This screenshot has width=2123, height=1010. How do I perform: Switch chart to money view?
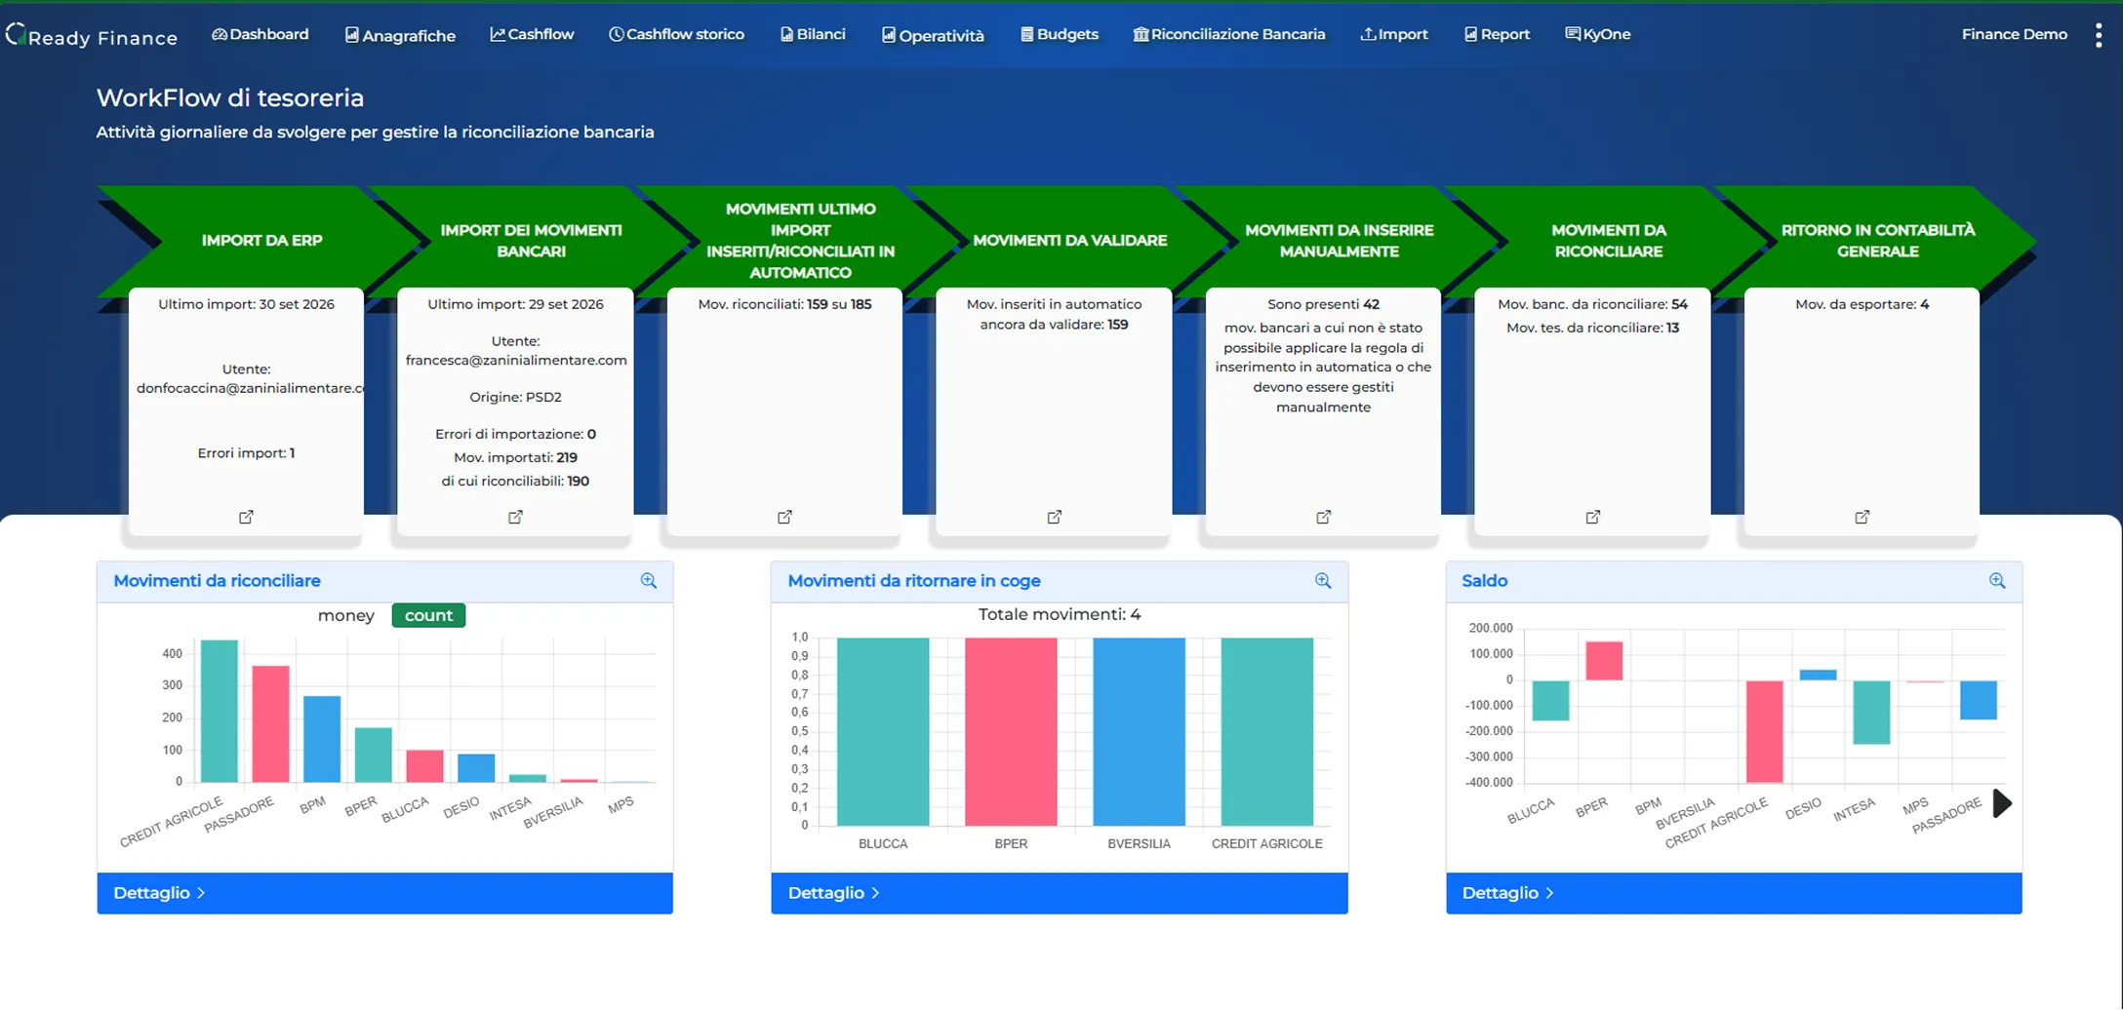tap(345, 615)
